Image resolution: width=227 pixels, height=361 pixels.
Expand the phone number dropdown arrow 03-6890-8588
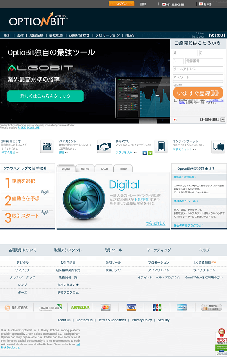(x=223, y=119)
